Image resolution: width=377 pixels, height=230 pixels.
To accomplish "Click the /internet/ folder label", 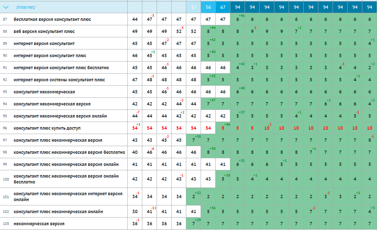I will click(26, 7).
